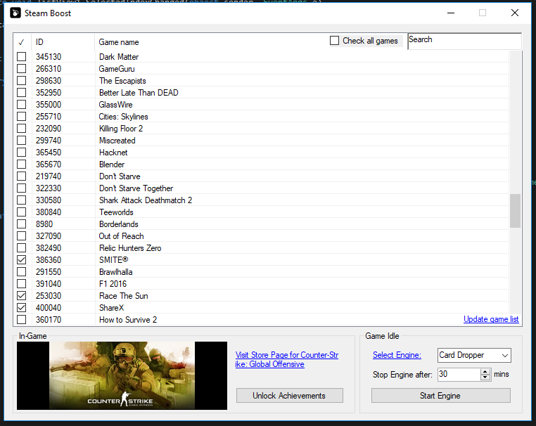The width and height of the screenshot is (536, 426).
Task: Select Shark Attack Deathmatch 2 row
Action: [x=262, y=200]
